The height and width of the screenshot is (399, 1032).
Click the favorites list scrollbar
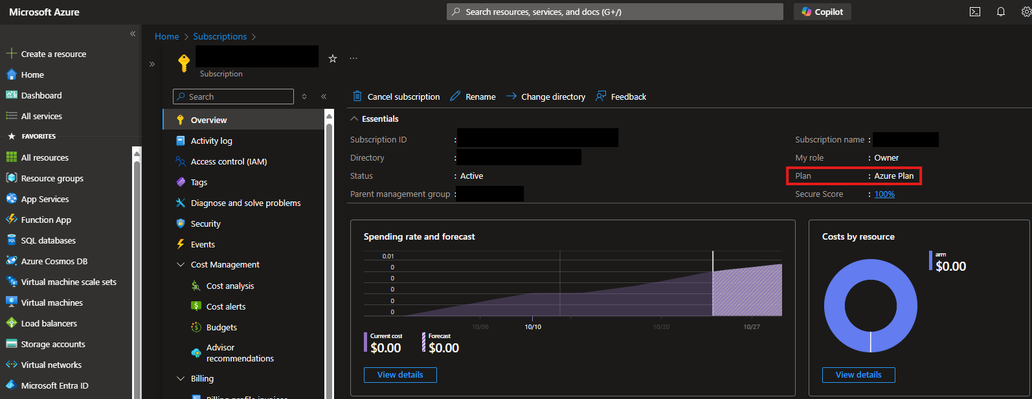point(137,275)
